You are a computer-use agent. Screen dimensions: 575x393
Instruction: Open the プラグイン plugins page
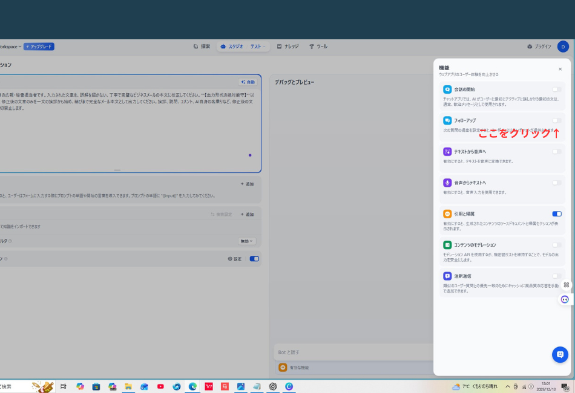539,47
